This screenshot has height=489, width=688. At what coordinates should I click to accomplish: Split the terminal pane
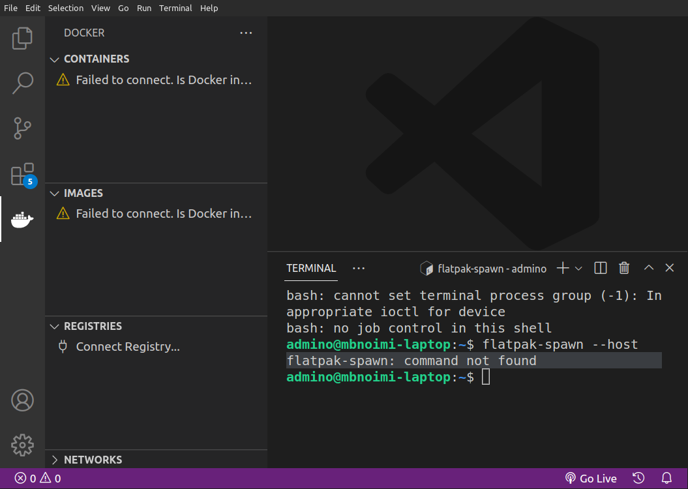pyautogui.click(x=600, y=268)
